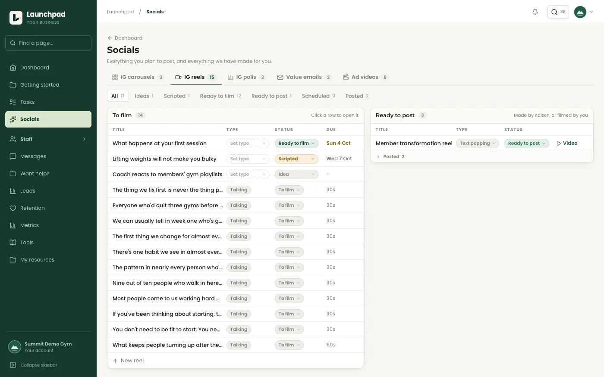Image resolution: width=604 pixels, height=377 pixels.
Task: Filter reels by Posted
Action: pyautogui.click(x=357, y=96)
